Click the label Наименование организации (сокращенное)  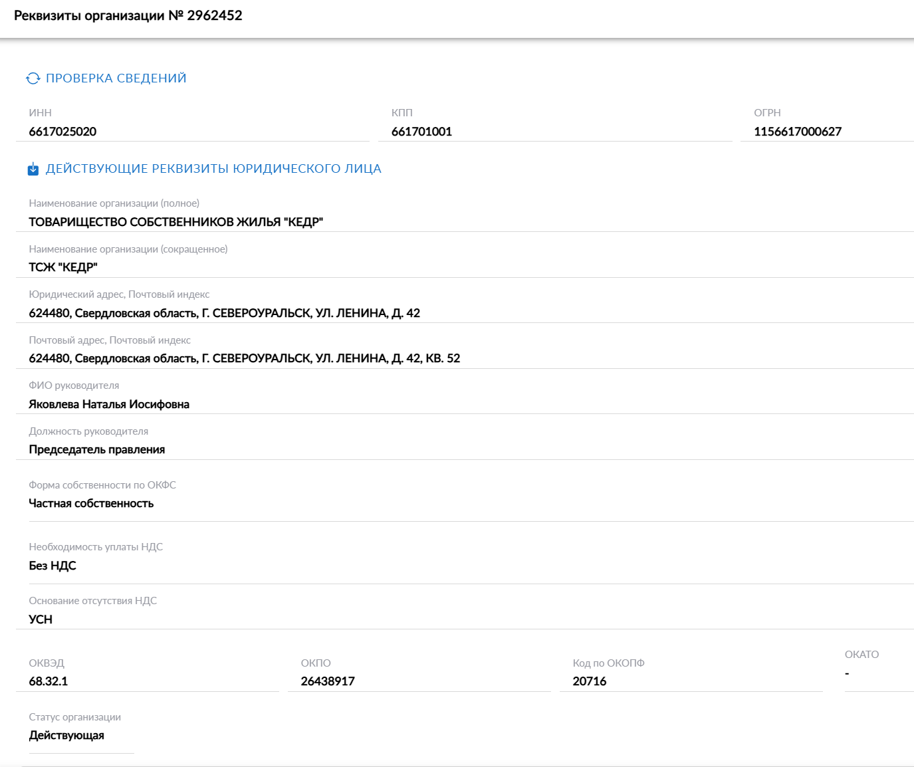click(128, 249)
